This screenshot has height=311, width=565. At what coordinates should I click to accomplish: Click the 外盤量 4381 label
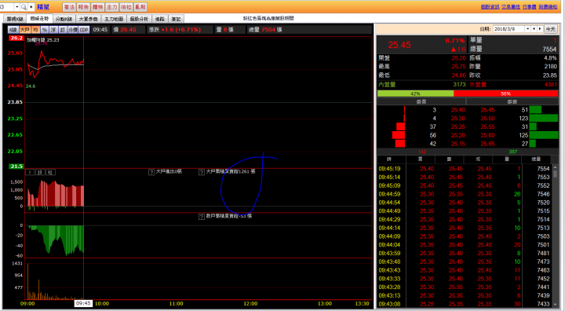(513, 84)
